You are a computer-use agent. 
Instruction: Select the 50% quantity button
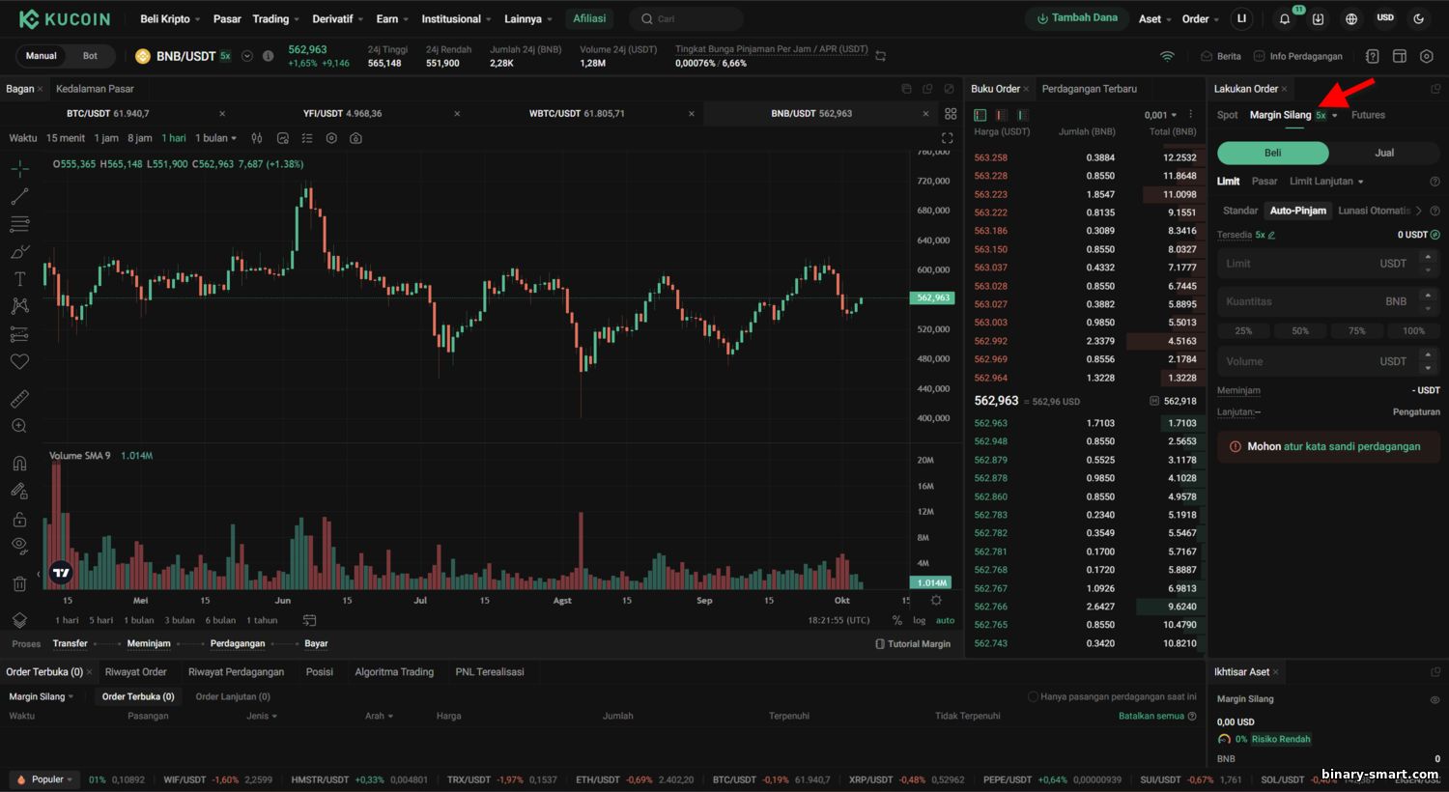tap(1300, 331)
